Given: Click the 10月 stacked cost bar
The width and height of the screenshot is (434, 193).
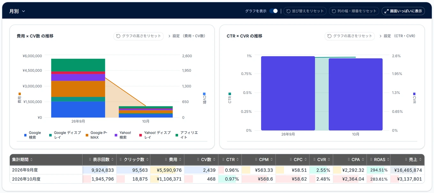Looking at the screenshot, I should pos(146,112).
